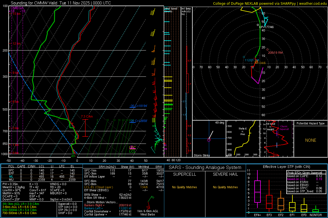
Task: Click the green '23' surface value
Action: [x=73, y=156]
